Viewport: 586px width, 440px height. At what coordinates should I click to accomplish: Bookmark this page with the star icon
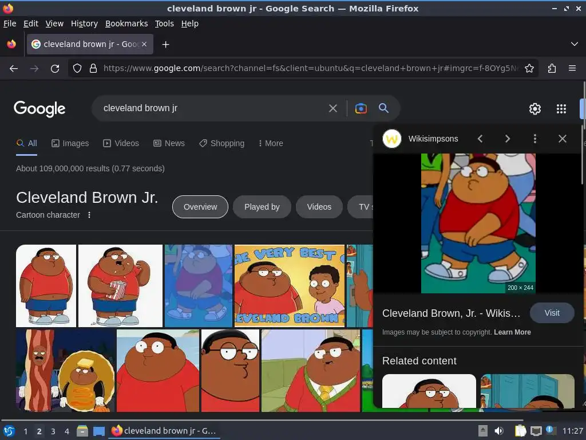tap(529, 69)
